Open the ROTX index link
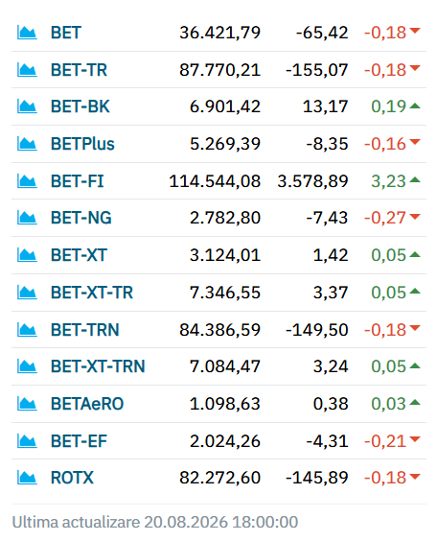 click(x=72, y=478)
